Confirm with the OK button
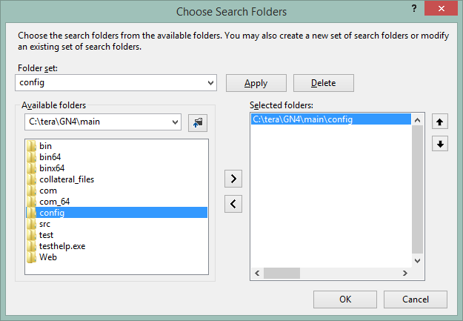The width and height of the screenshot is (463, 321). coord(345,300)
